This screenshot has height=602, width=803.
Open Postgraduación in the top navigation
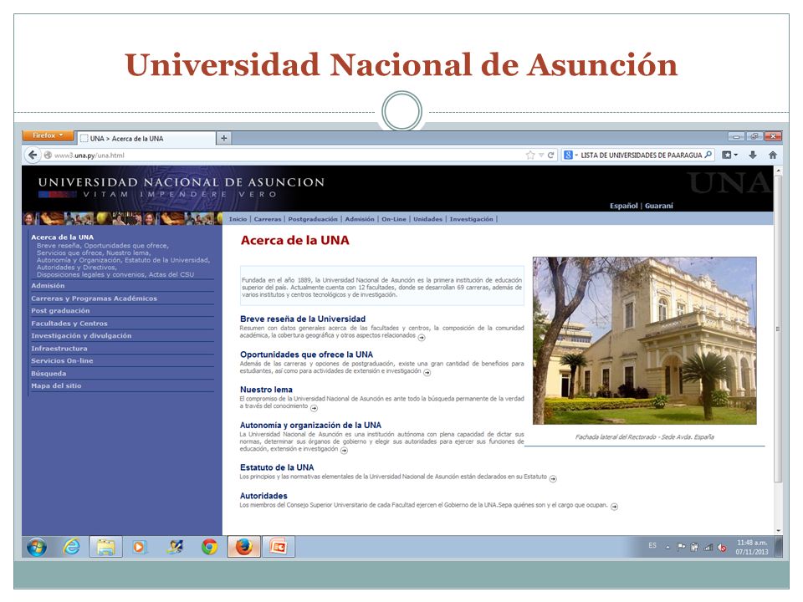[x=313, y=219]
